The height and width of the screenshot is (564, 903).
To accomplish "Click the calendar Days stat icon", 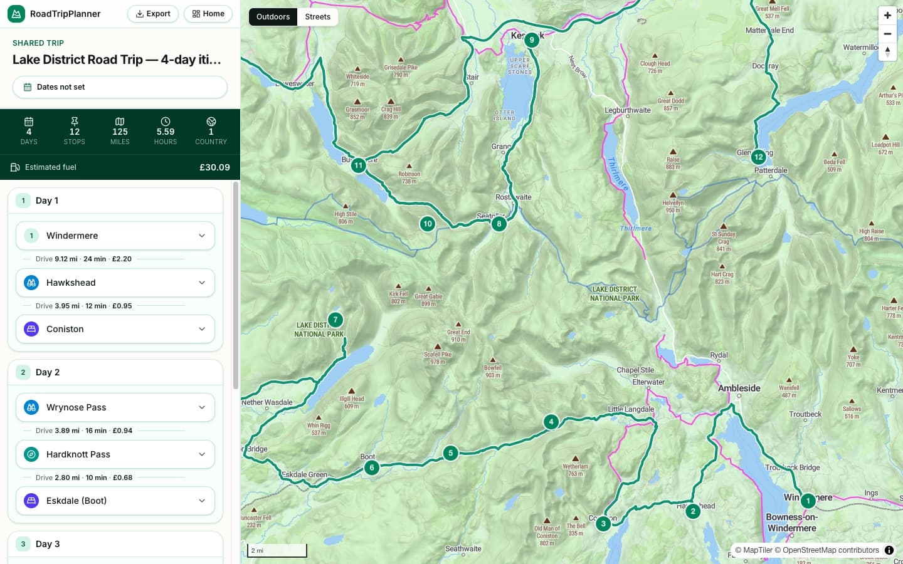I will (x=29, y=122).
